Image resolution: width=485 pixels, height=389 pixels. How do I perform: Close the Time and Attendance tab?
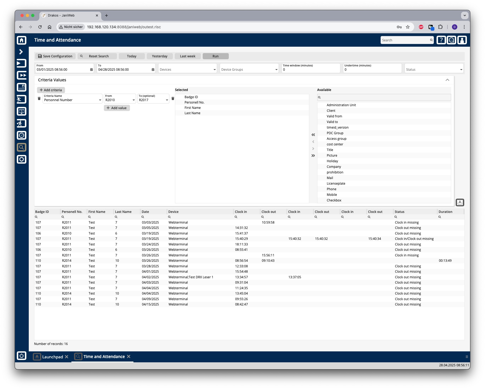click(129, 356)
